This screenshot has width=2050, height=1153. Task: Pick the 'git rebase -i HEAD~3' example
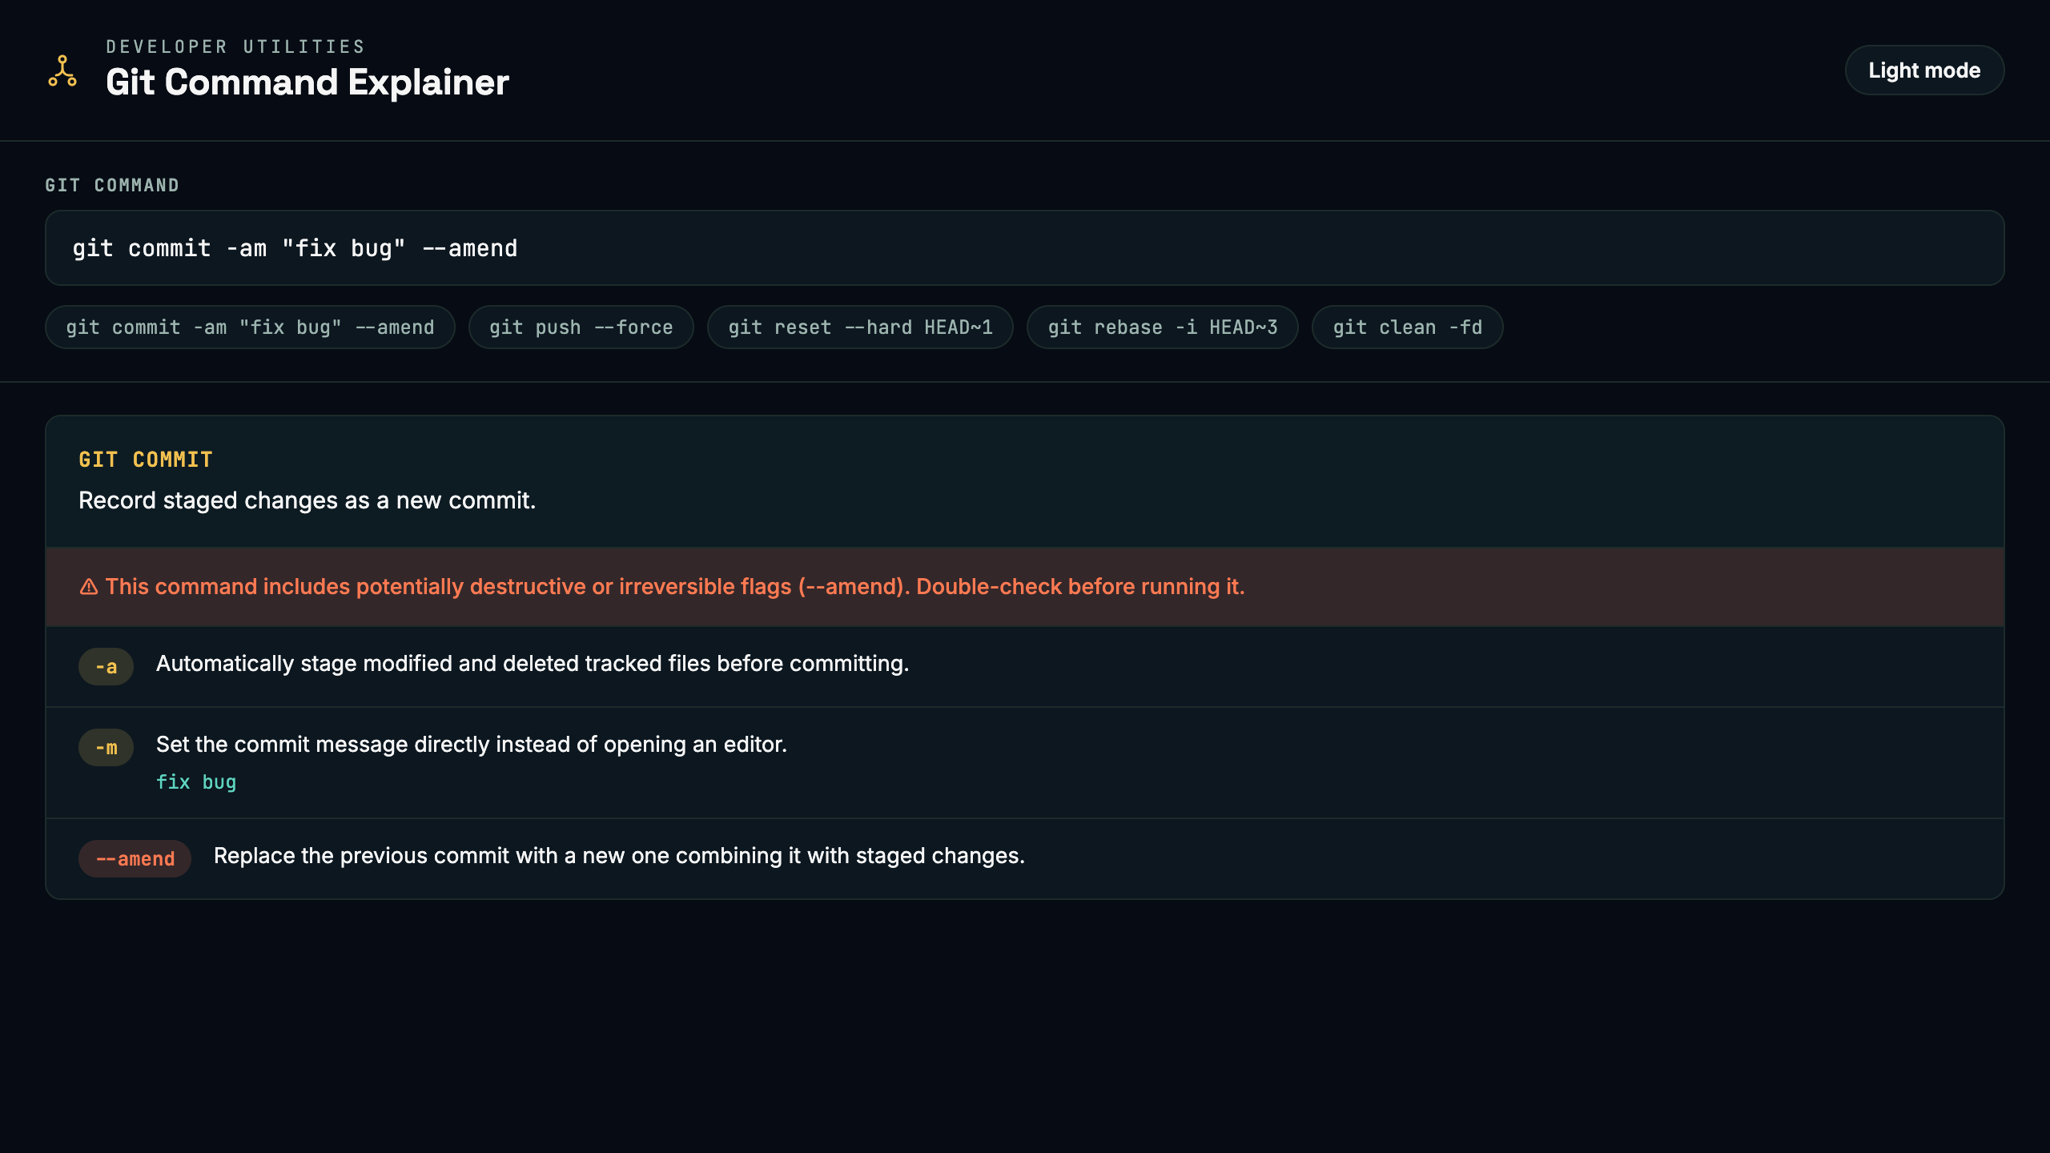1162,327
